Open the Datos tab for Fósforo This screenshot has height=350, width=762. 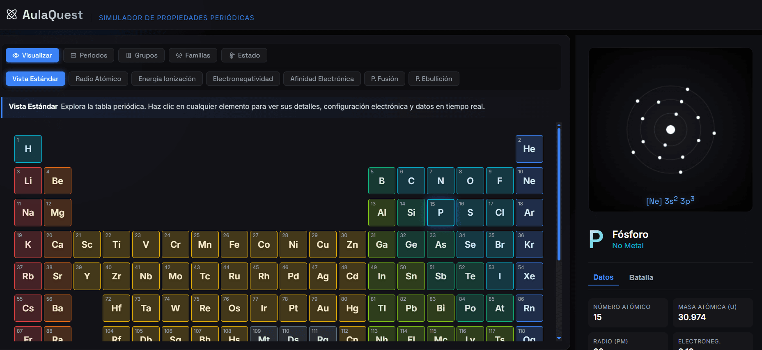pyautogui.click(x=603, y=277)
